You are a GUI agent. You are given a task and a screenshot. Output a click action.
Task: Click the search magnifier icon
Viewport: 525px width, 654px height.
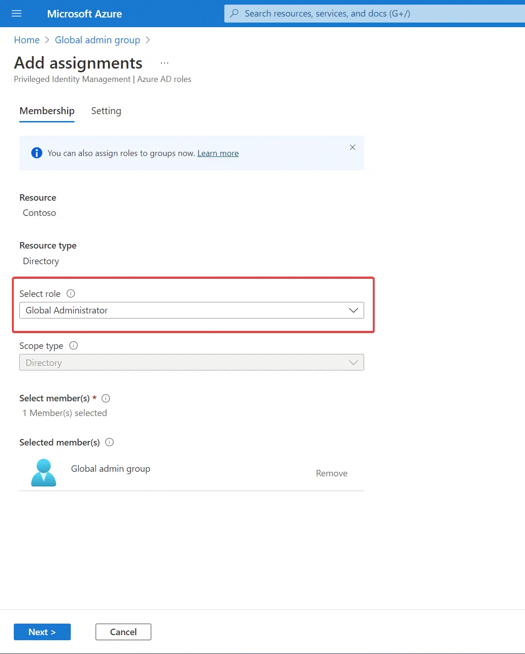[234, 13]
